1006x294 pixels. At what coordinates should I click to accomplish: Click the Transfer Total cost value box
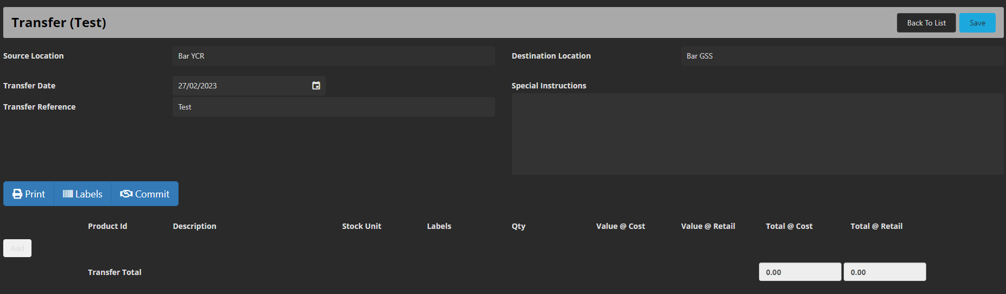pyautogui.click(x=800, y=272)
